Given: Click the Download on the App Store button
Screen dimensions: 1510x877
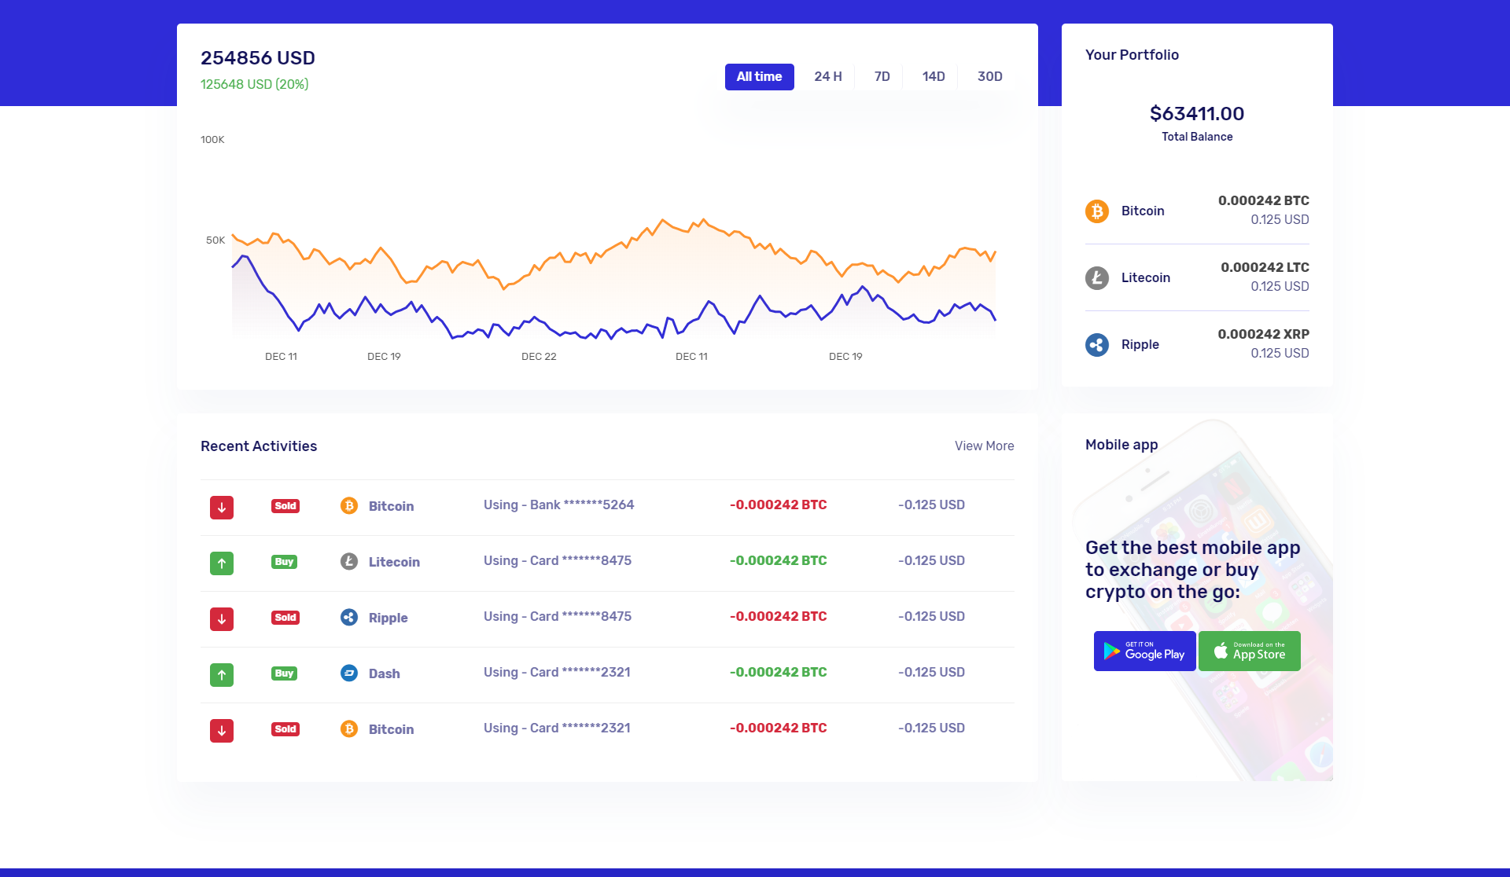Looking at the screenshot, I should pyautogui.click(x=1249, y=651).
